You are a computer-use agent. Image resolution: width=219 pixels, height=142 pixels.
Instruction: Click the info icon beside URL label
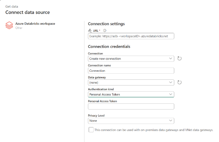coord(105,31)
